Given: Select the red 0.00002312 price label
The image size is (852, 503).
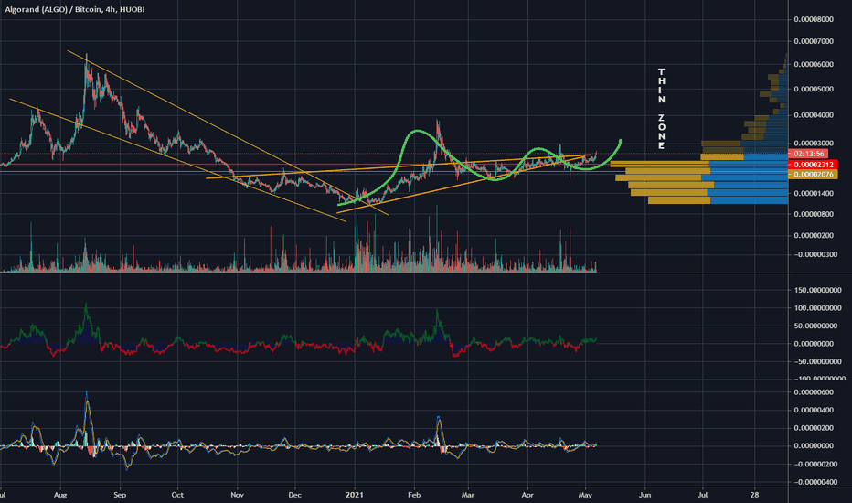Looking at the screenshot, I should [x=813, y=165].
